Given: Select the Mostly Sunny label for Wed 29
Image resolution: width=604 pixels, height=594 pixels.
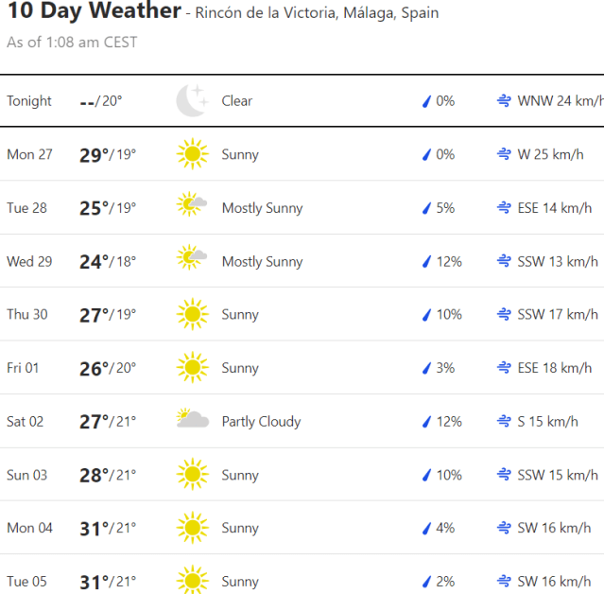Looking at the screenshot, I should [262, 262].
